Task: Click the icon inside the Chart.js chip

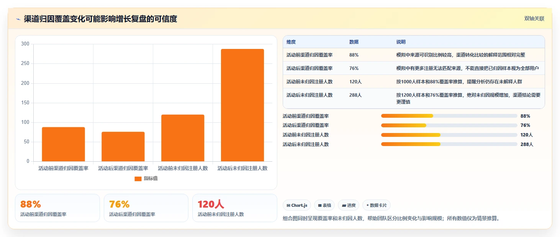Action: pos(288,206)
